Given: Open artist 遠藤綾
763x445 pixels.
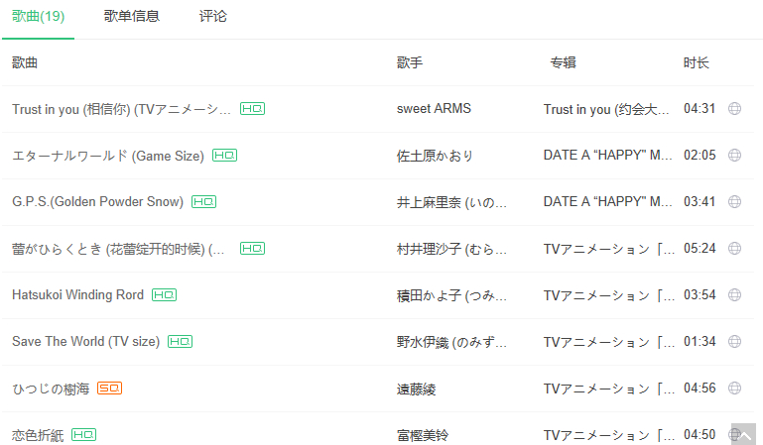Looking at the screenshot, I should pyautogui.click(x=417, y=389).
